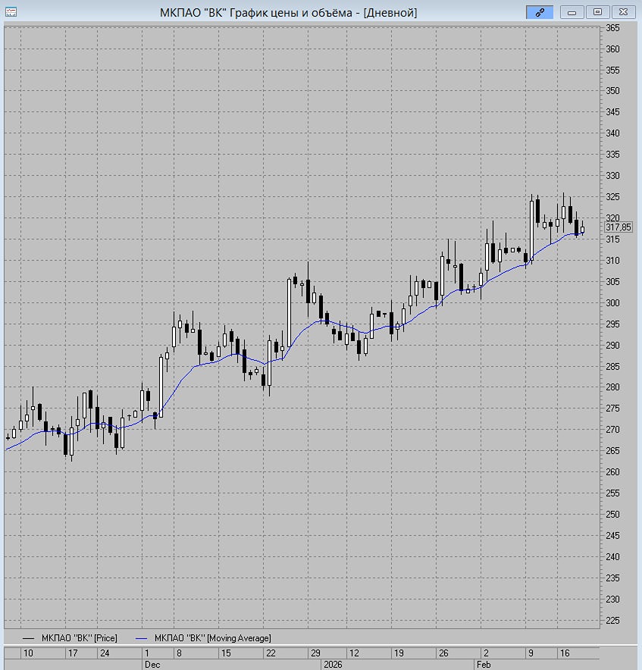Viewport: 642px width, 670px height.
Task: Click the tall white candle on February 9
Action: point(532,230)
